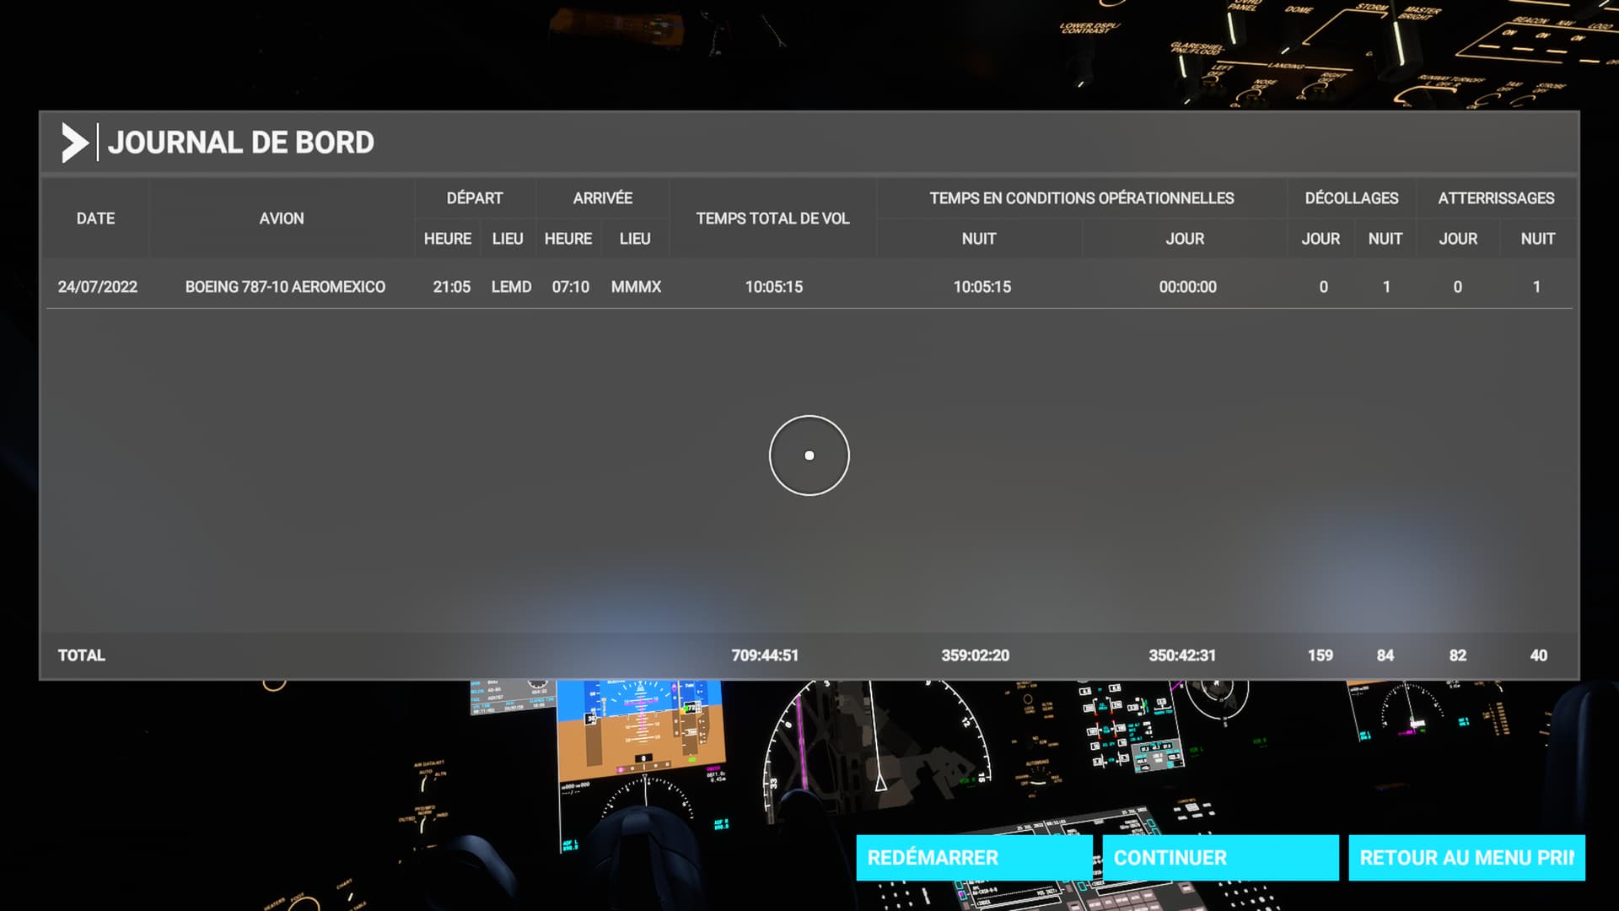Click the Avion column header
The width and height of the screenshot is (1619, 911).
(282, 218)
